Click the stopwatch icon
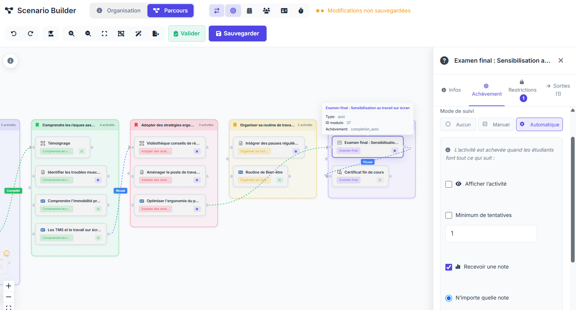Screen dimensions: 576x310 301,11
